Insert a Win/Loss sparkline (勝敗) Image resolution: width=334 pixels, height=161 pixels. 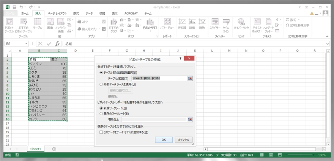[202, 24]
